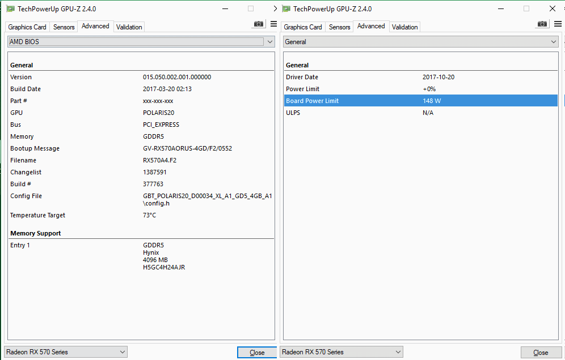Click the +0% power limit value

coord(429,89)
